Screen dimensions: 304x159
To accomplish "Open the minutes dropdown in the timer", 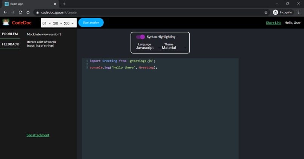I will pos(58,23).
